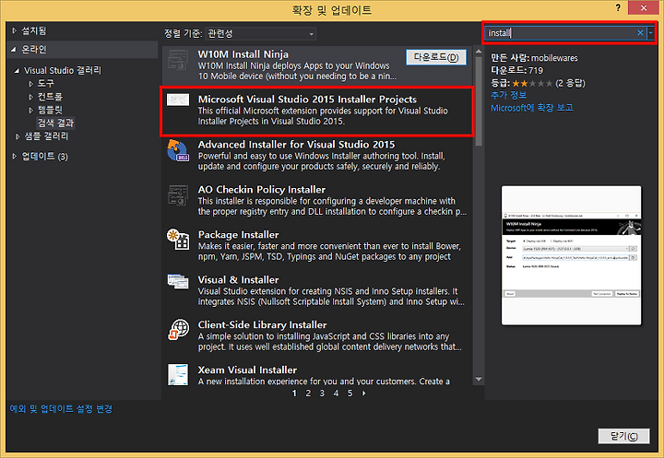Click the AO Checkin Policy Installer icon
This screenshot has height=458, width=664.
pos(178,195)
